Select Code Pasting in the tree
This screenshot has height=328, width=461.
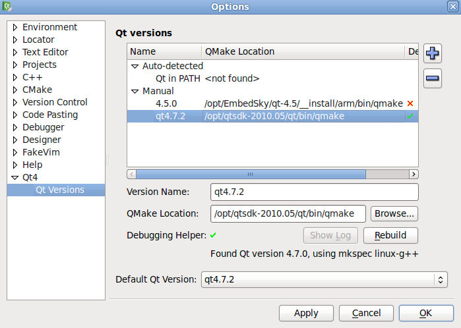(x=50, y=115)
